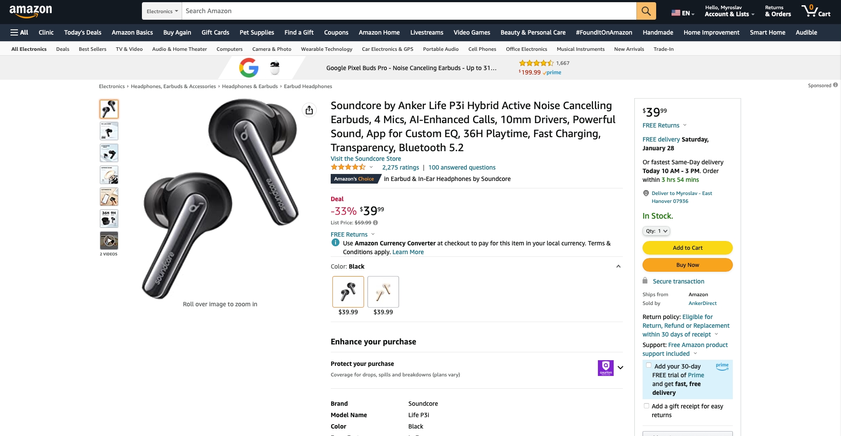841x436 pixels.
Task: Go to the Best Sellers electronics tab
Action: click(92, 49)
